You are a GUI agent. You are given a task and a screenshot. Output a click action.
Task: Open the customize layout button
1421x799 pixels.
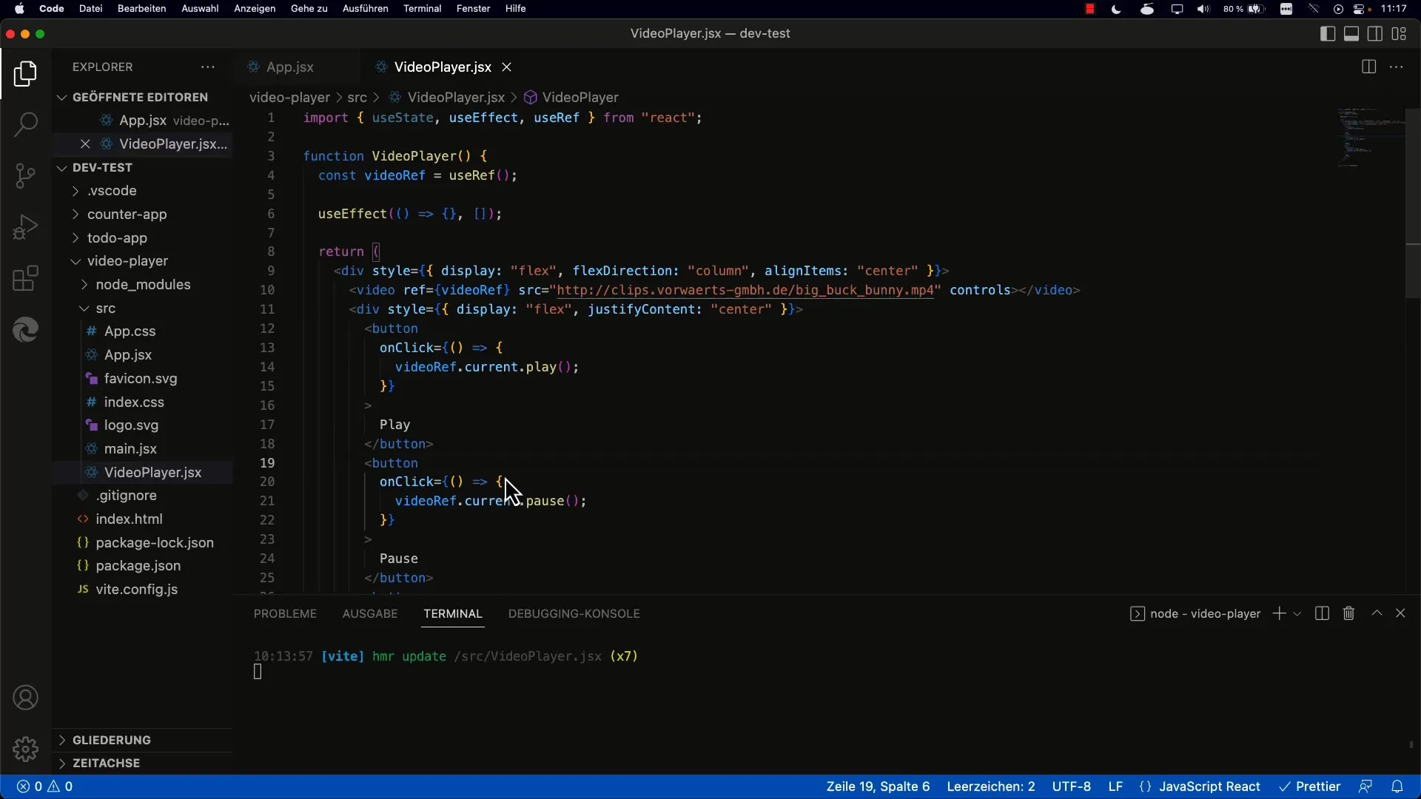[1399, 34]
